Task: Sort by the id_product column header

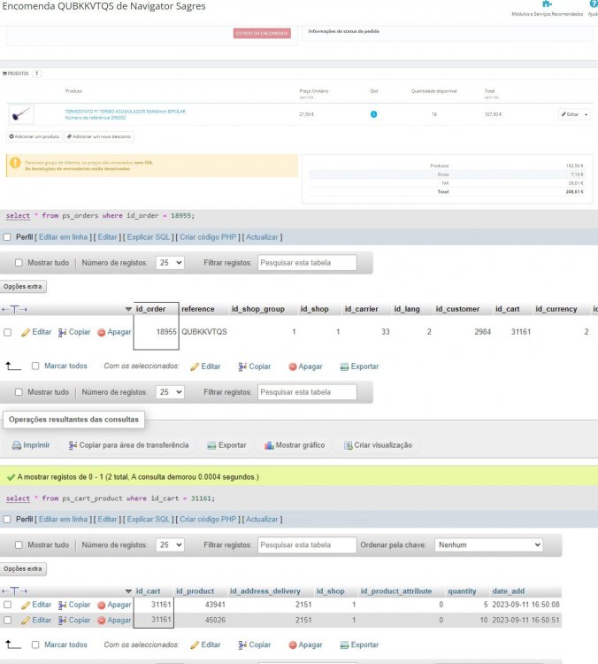Action: click(x=195, y=591)
